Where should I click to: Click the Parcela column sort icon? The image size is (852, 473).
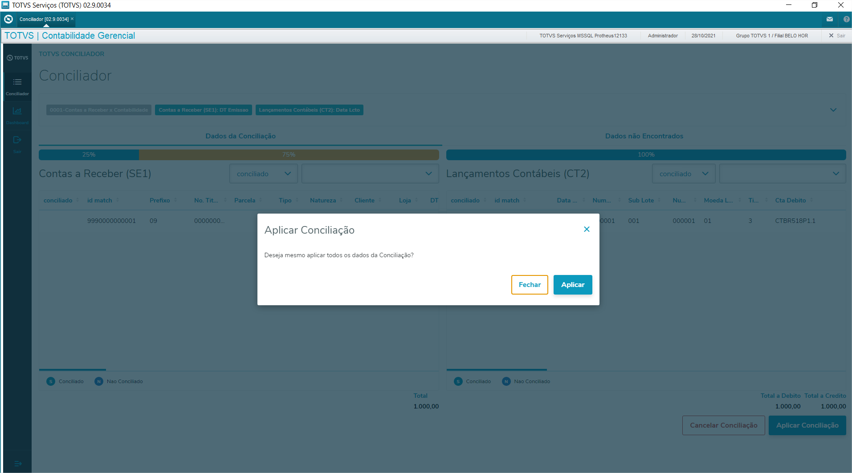point(261,200)
